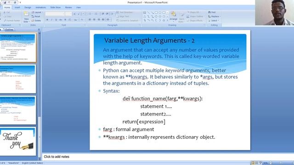Open the Animations ribbon tab

41,7
